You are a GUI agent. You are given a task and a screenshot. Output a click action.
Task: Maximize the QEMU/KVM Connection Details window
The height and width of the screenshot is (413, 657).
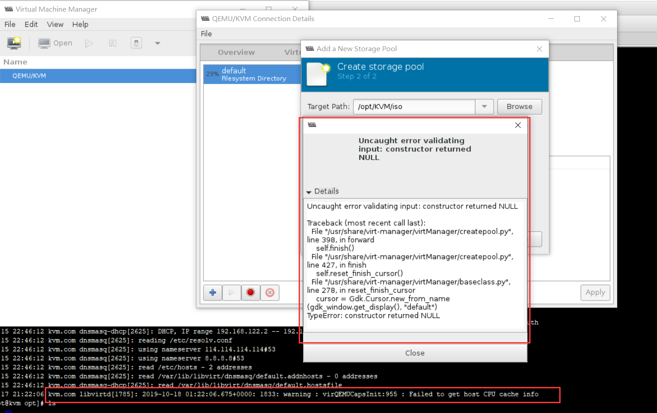click(x=577, y=19)
